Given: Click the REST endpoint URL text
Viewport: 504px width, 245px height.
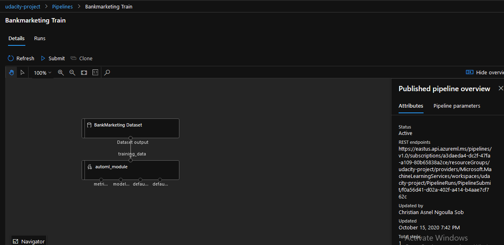Looking at the screenshot, I should tap(445, 173).
